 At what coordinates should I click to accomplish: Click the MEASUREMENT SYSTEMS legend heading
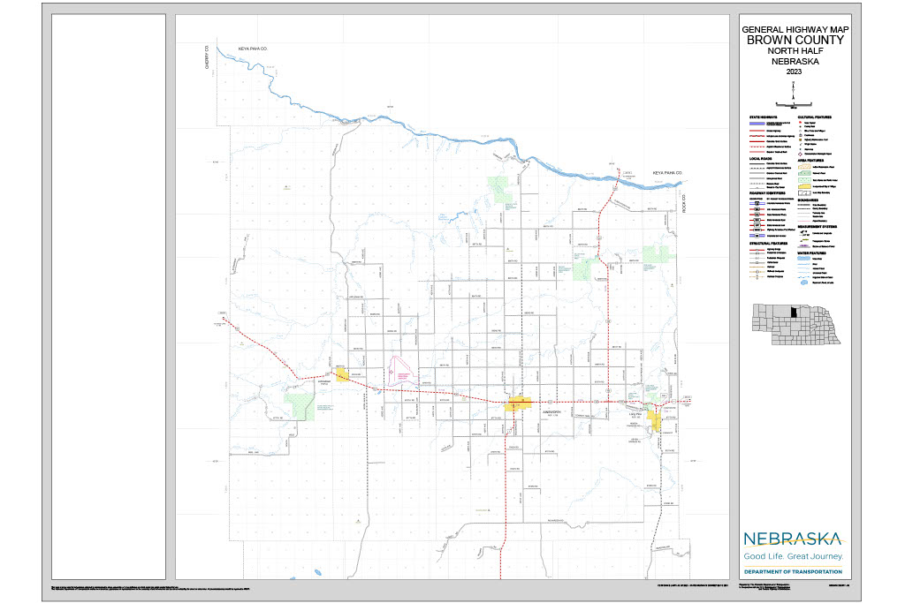point(817,227)
